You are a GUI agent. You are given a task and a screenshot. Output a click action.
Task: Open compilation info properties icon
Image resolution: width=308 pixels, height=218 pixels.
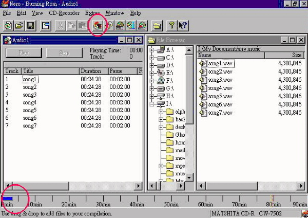(x=46, y=26)
